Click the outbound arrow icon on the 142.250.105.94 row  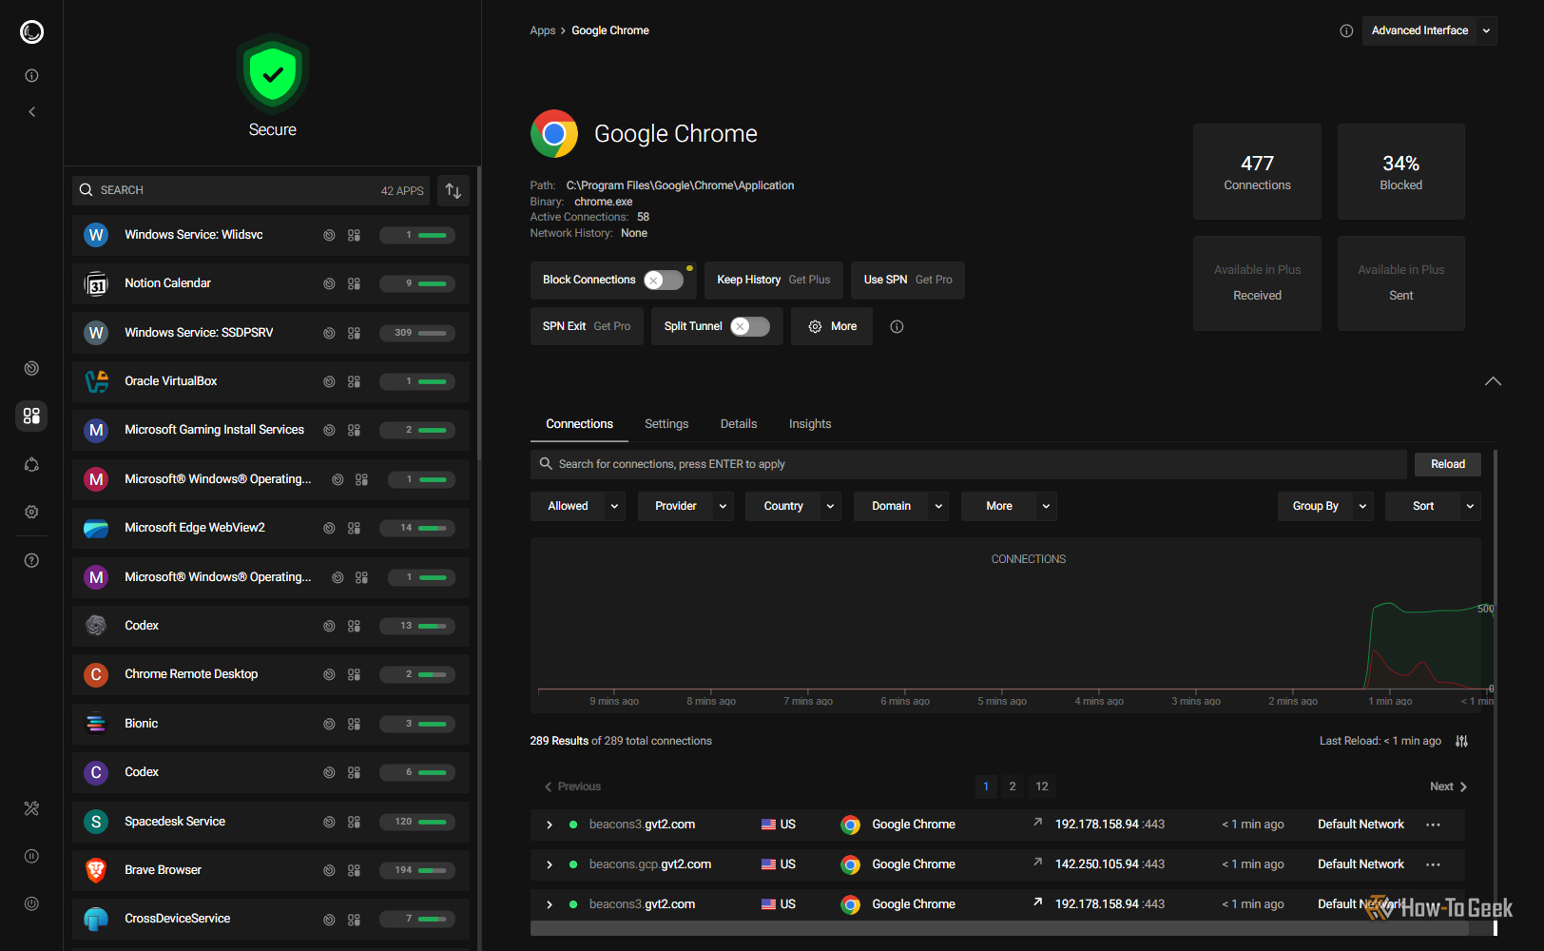1037,863
